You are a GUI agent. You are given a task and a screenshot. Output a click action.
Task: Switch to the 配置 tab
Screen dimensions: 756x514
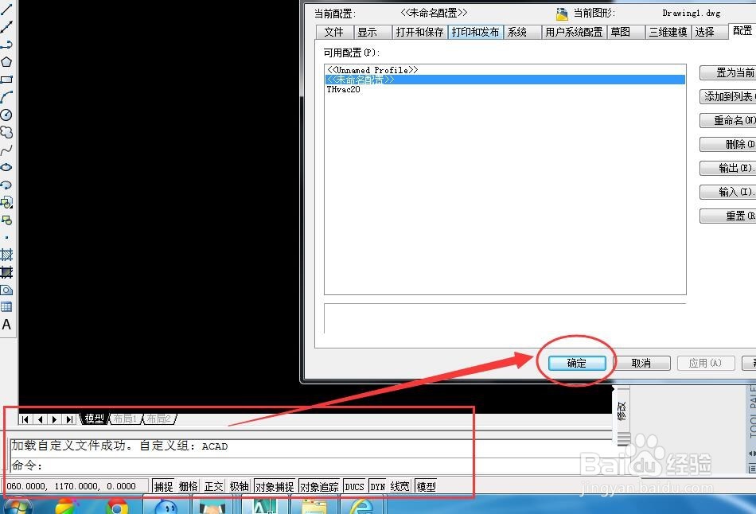coord(742,31)
